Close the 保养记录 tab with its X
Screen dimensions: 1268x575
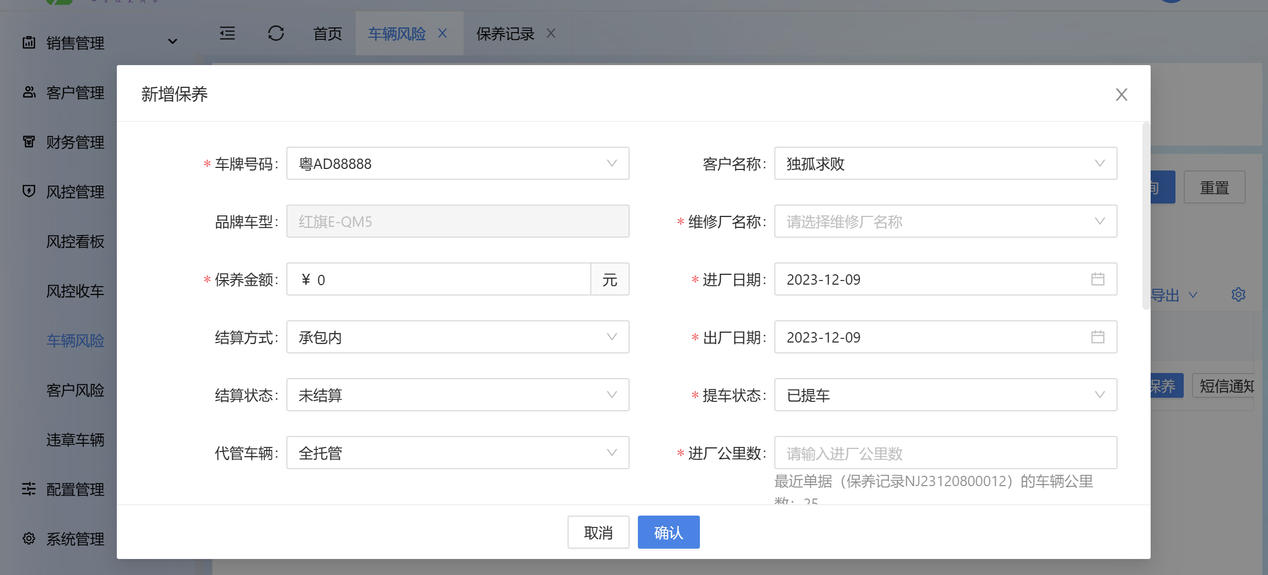pos(551,34)
